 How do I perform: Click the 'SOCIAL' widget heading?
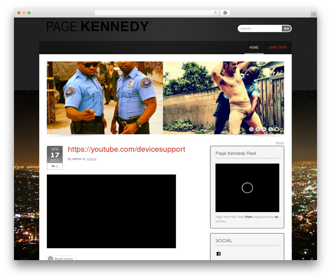224,241
